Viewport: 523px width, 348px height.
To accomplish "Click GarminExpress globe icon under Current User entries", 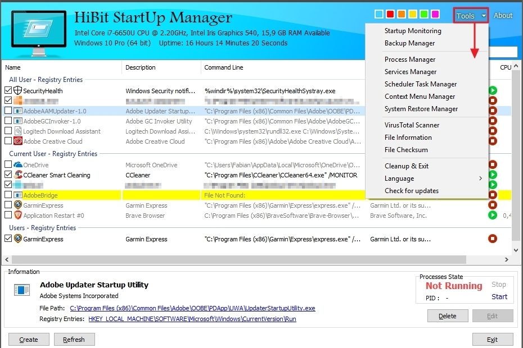I will tap(17, 205).
